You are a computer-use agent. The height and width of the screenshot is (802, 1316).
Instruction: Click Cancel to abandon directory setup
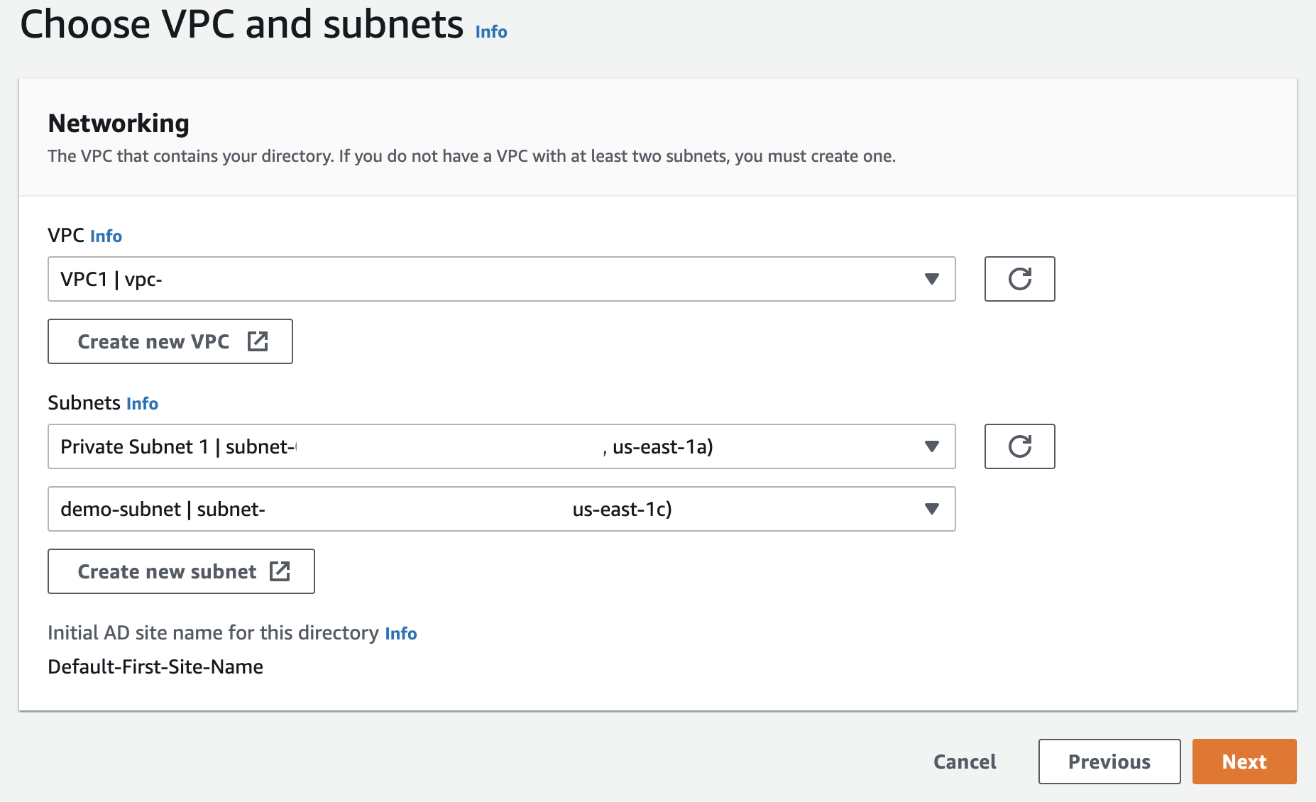[964, 761]
